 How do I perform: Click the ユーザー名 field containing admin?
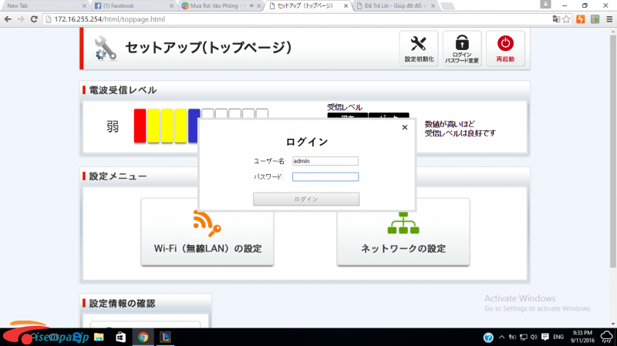pyautogui.click(x=325, y=161)
